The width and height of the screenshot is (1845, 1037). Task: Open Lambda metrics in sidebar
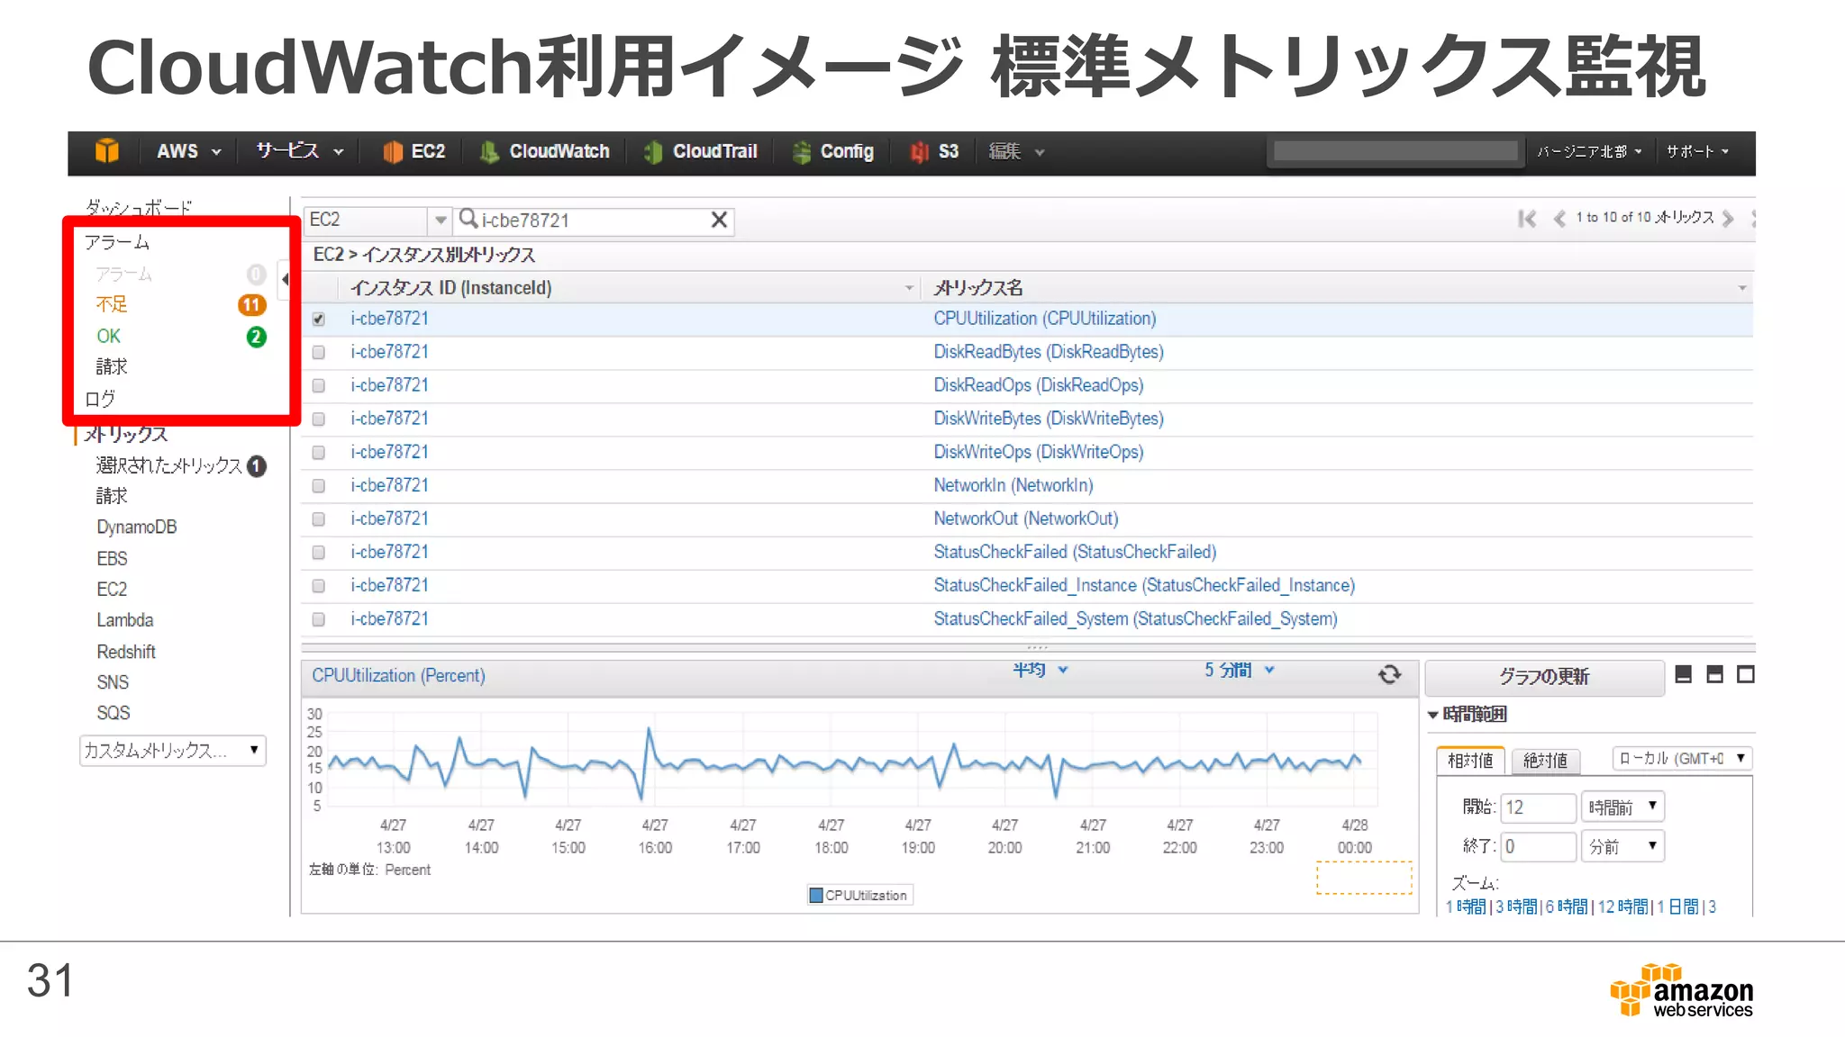coord(125,620)
